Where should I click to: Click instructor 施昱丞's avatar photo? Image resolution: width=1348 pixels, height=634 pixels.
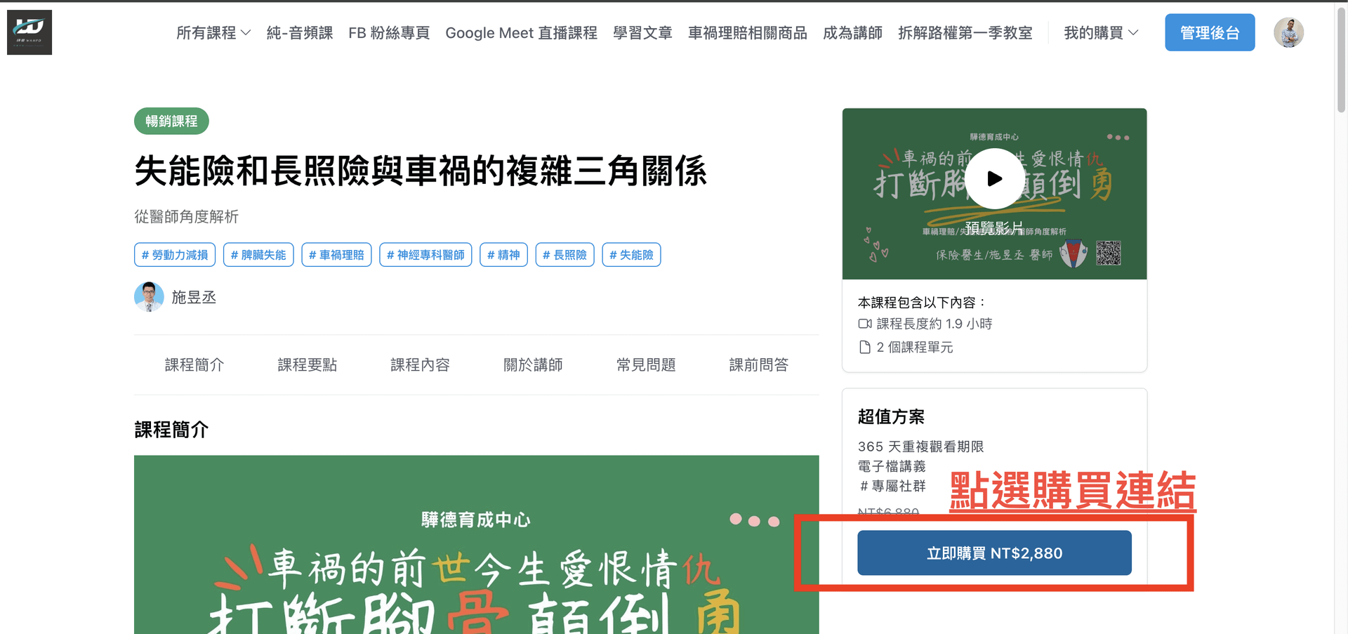pyautogui.click(x=149, y=297)
